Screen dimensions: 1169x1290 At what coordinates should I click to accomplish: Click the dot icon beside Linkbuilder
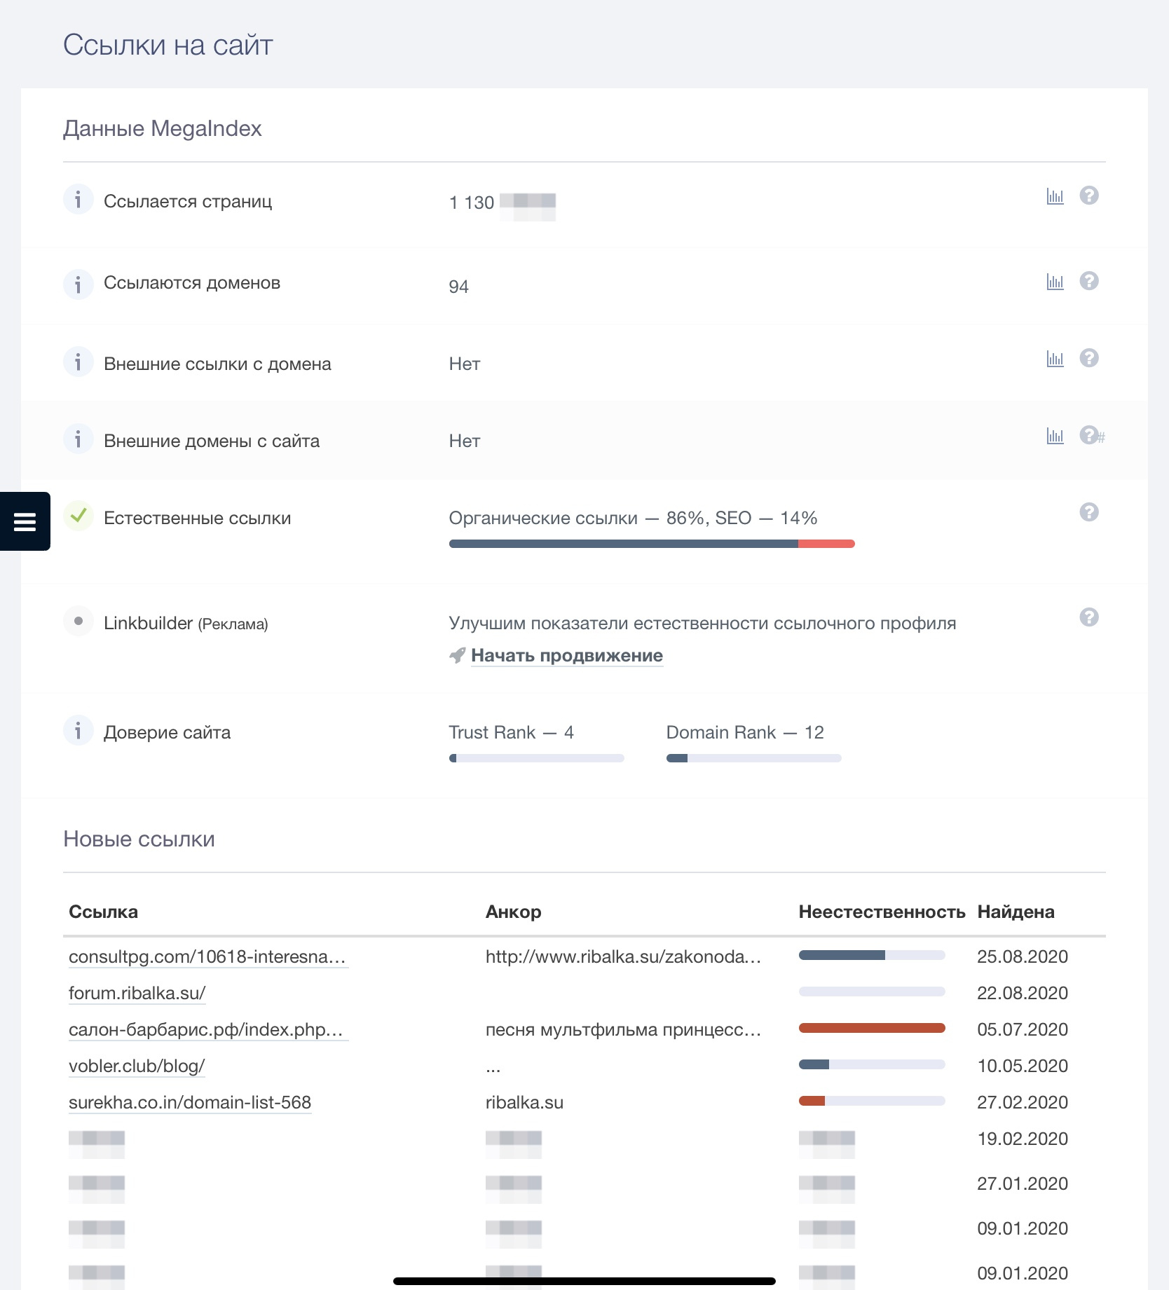(78, 621)
